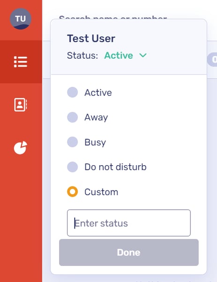Click the green Active status text
The height and width of the screenshot is (282, 217).
click(x=119, y=55)
